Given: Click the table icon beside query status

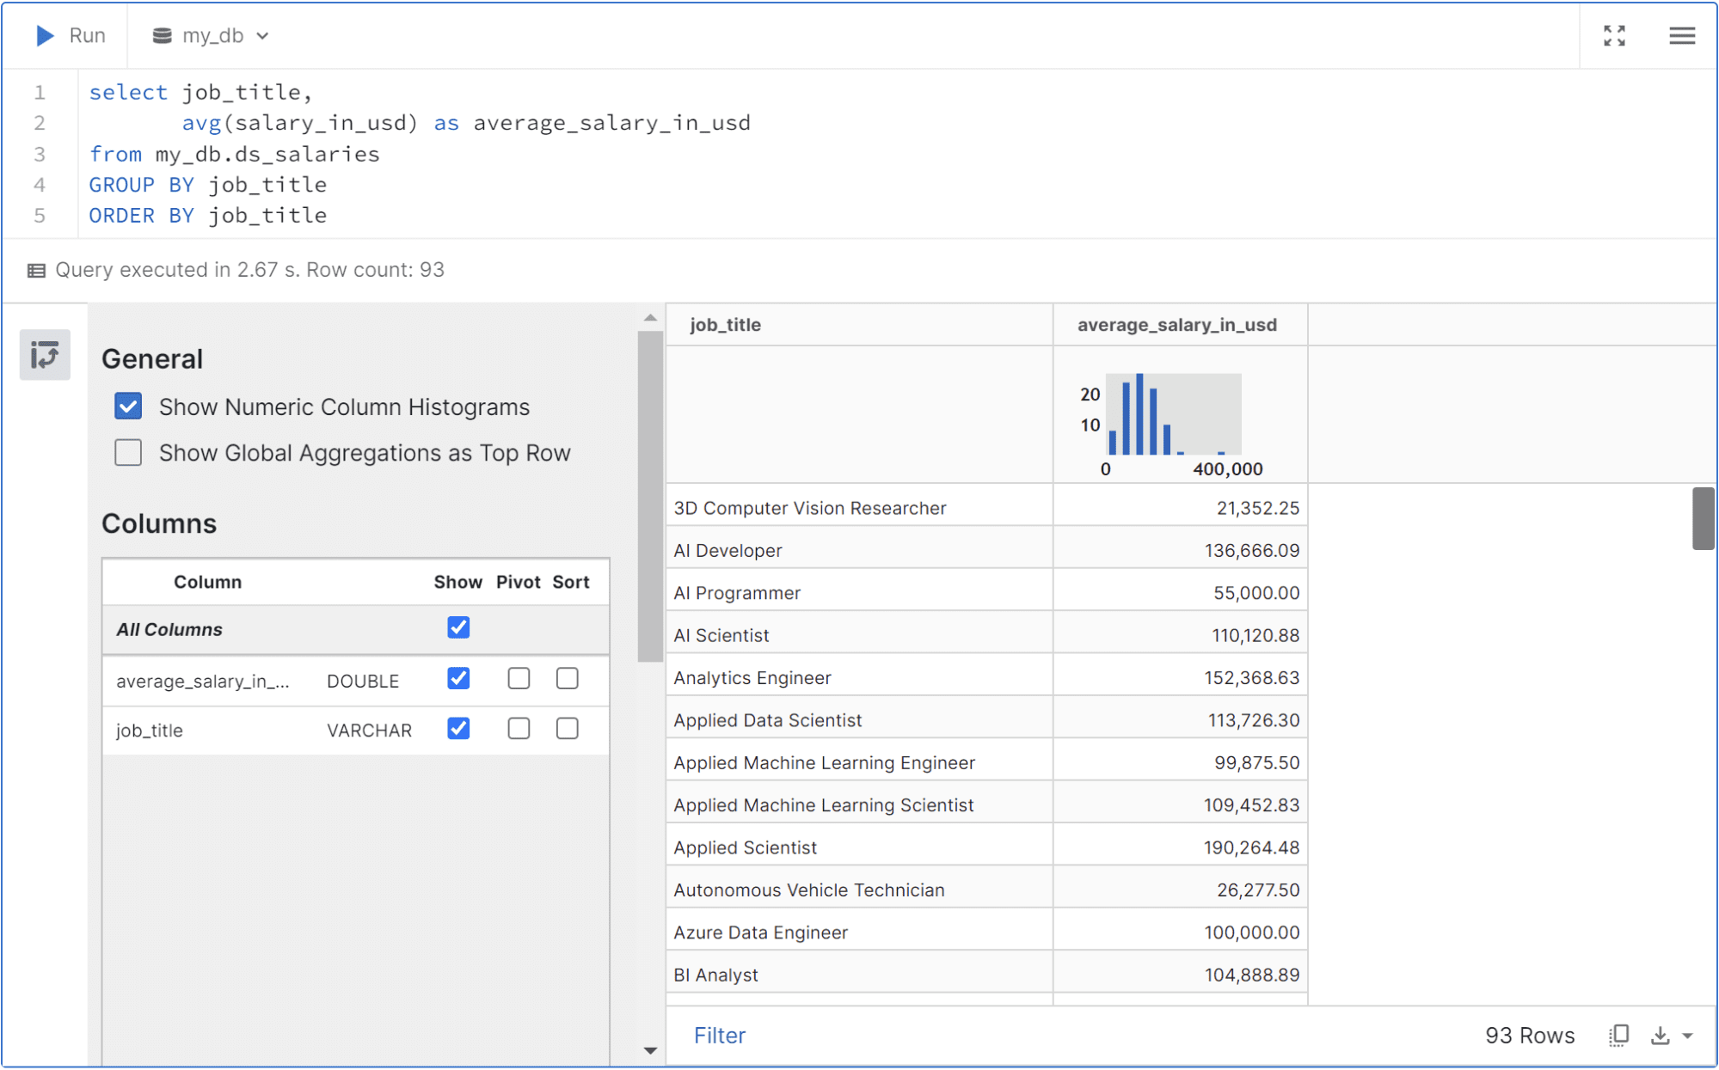Looking at the screenshot, I should [x=36, y=271].
